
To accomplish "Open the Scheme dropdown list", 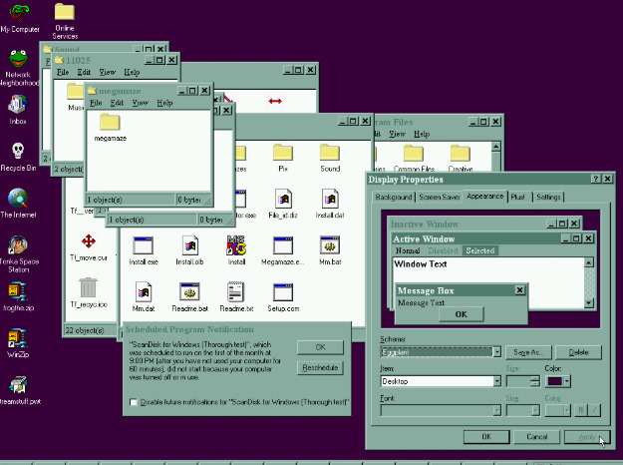I will 496,352.
